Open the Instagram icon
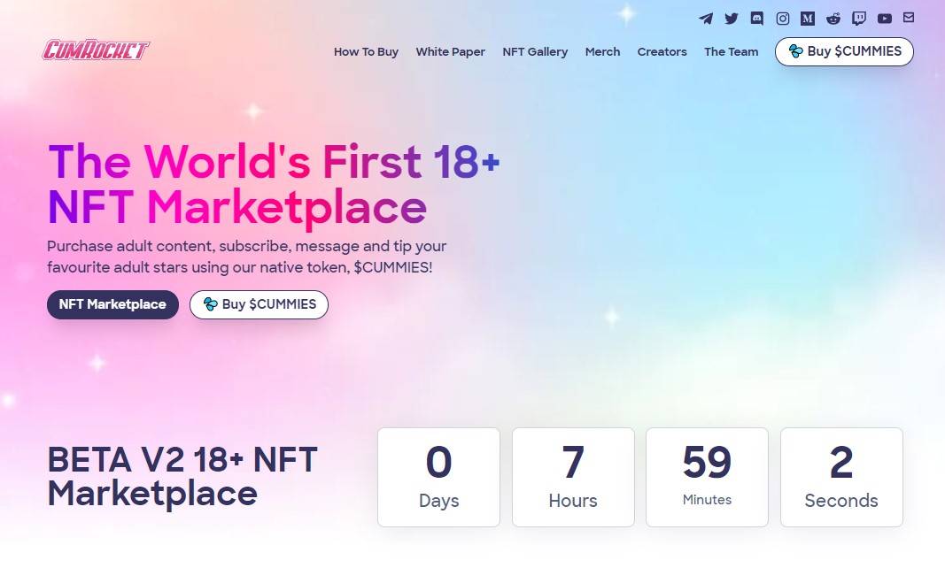This screenshot has width=945, height=568. point(783,19)
